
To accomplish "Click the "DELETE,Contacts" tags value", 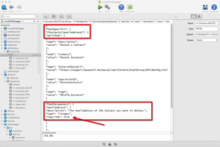I will [x=72, y=95].
